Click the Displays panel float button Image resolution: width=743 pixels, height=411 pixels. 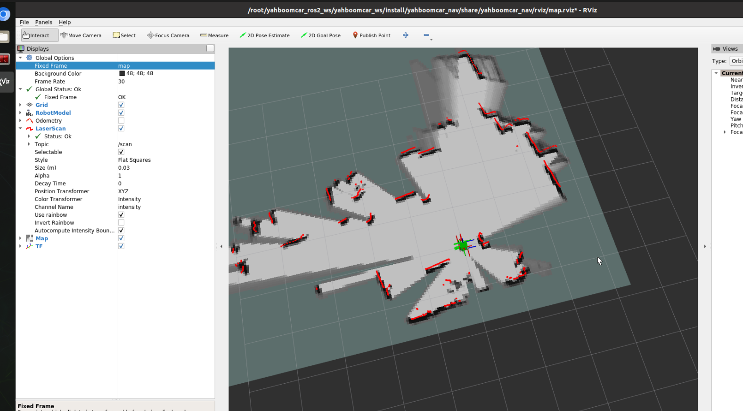(210, 48)
